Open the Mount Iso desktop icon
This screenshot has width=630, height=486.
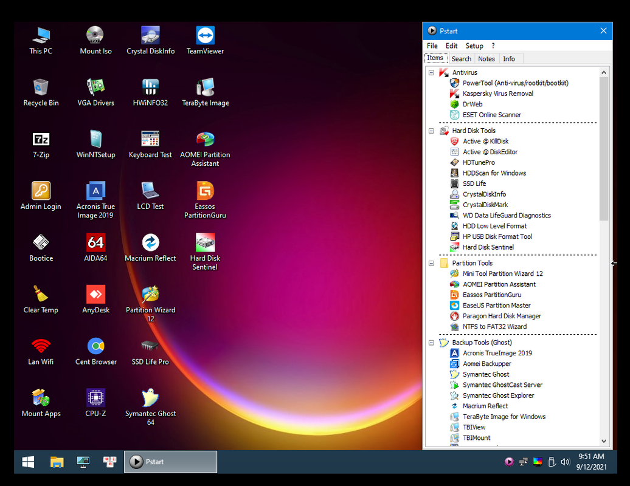(x=95, y=41)
